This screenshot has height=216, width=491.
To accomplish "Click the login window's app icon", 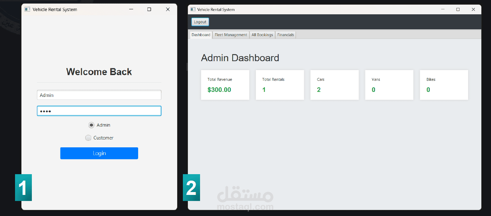I will tap(27, 9).
